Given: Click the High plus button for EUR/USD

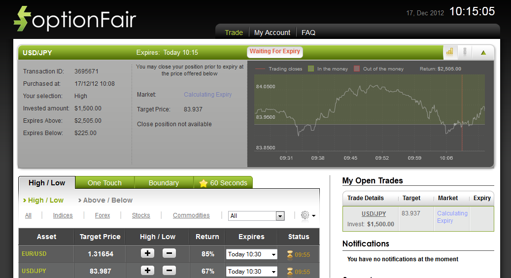Looking at the screenshot, I should (148, 253).
